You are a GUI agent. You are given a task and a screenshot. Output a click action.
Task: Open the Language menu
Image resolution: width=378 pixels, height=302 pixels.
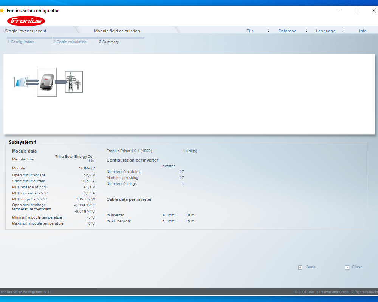tap(325, 31)
